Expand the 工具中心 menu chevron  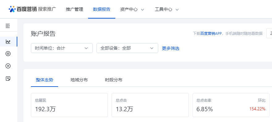click(x=177, y=10)
